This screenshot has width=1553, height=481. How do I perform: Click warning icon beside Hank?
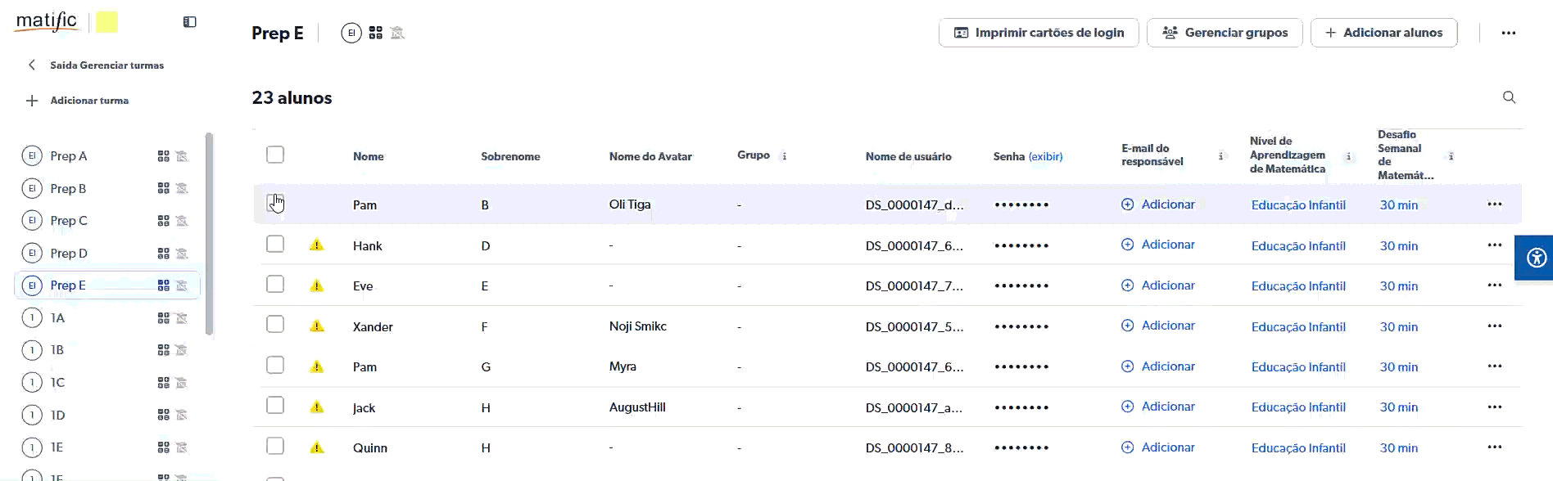click(x=317, y=245)
